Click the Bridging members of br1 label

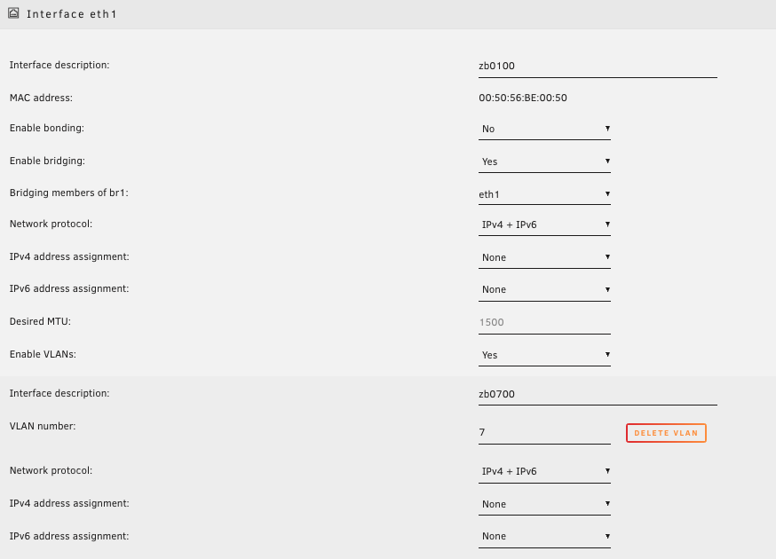pyautogui.click(x=68, y=193)
